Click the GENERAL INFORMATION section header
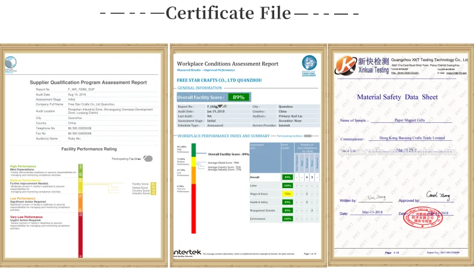Screen dimensions: 474x275 click(x=200, y=88)
